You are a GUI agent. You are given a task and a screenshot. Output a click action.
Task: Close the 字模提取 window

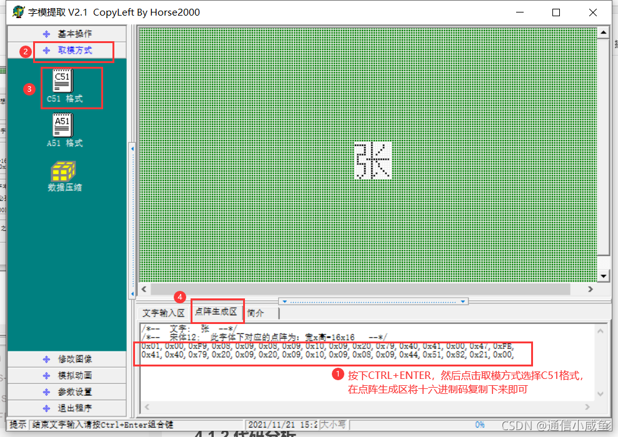click(593, 12)
